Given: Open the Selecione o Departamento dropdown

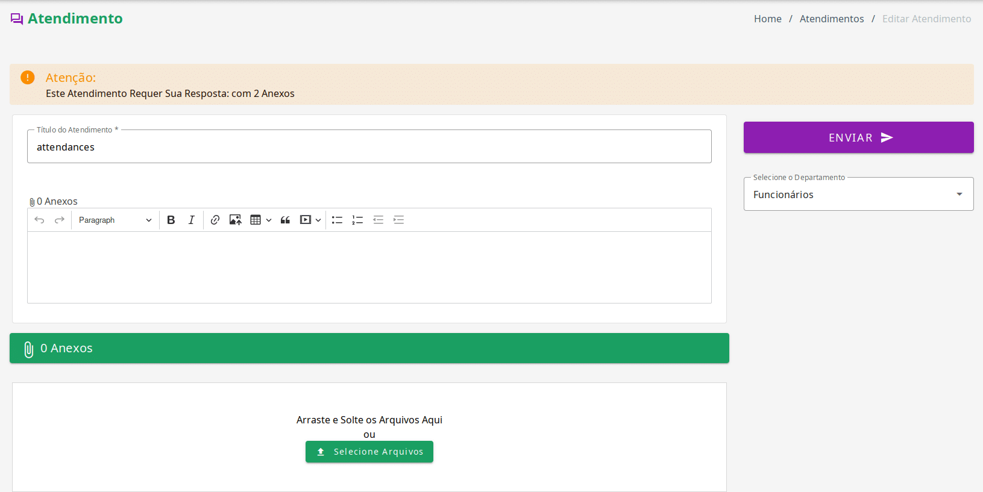Looking at the screenshot, I should click(x=858, y=195).
